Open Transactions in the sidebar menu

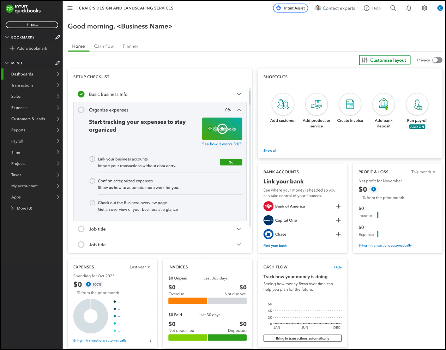coord(32,85)
